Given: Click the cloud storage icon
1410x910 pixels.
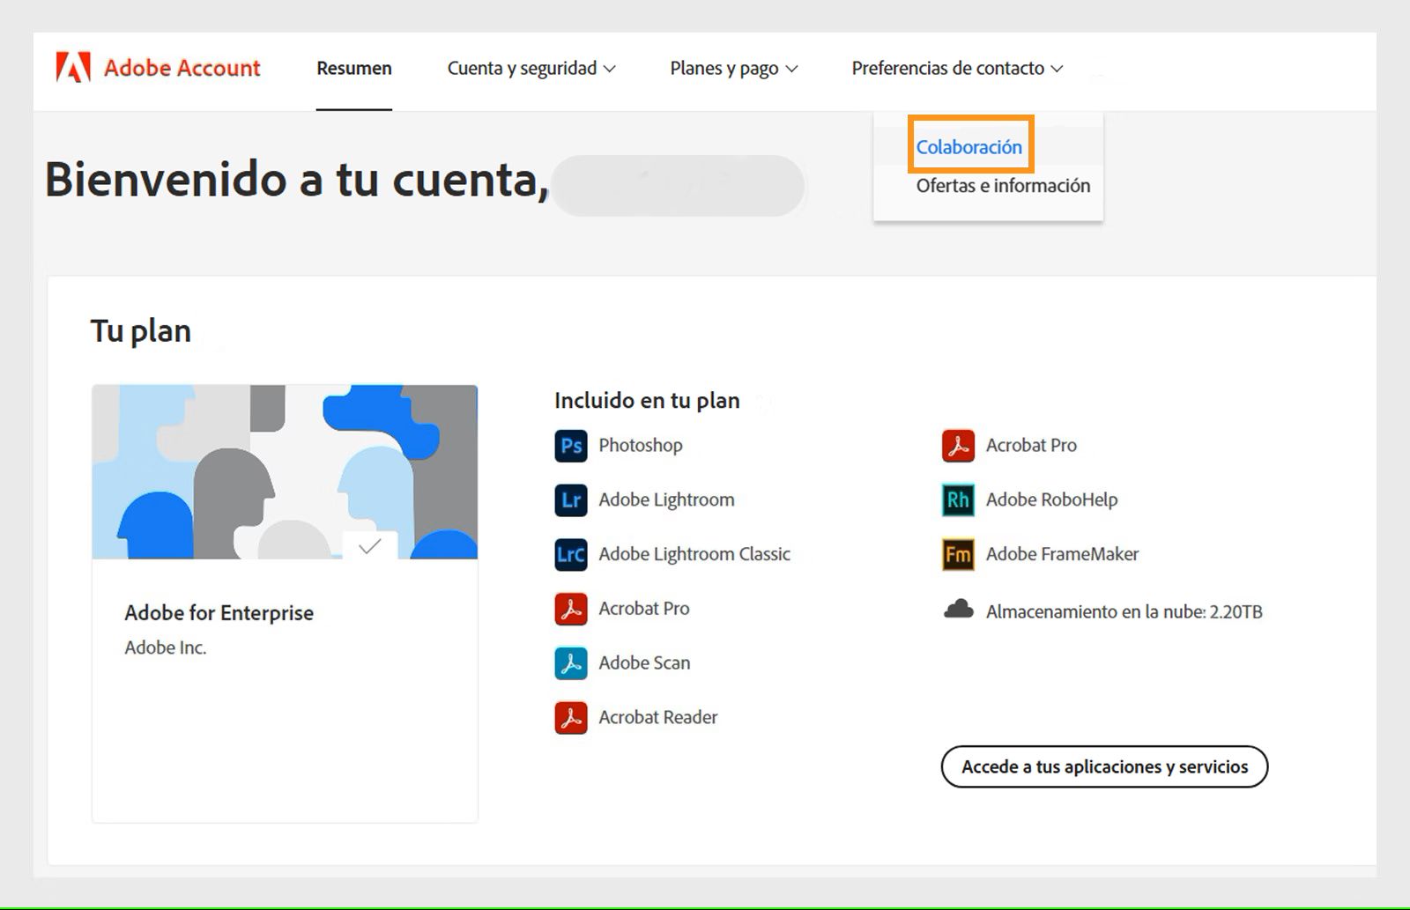Looking at the screenshot, I should [x=959, y=610].
